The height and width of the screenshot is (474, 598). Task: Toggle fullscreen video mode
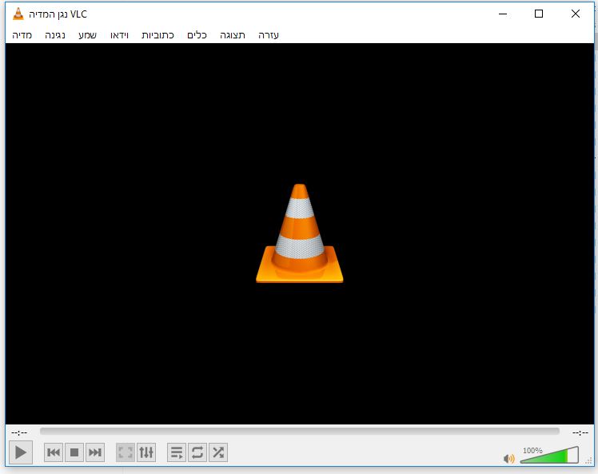(126, 452)
